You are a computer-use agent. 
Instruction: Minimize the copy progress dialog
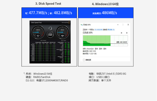coord(118,25)
